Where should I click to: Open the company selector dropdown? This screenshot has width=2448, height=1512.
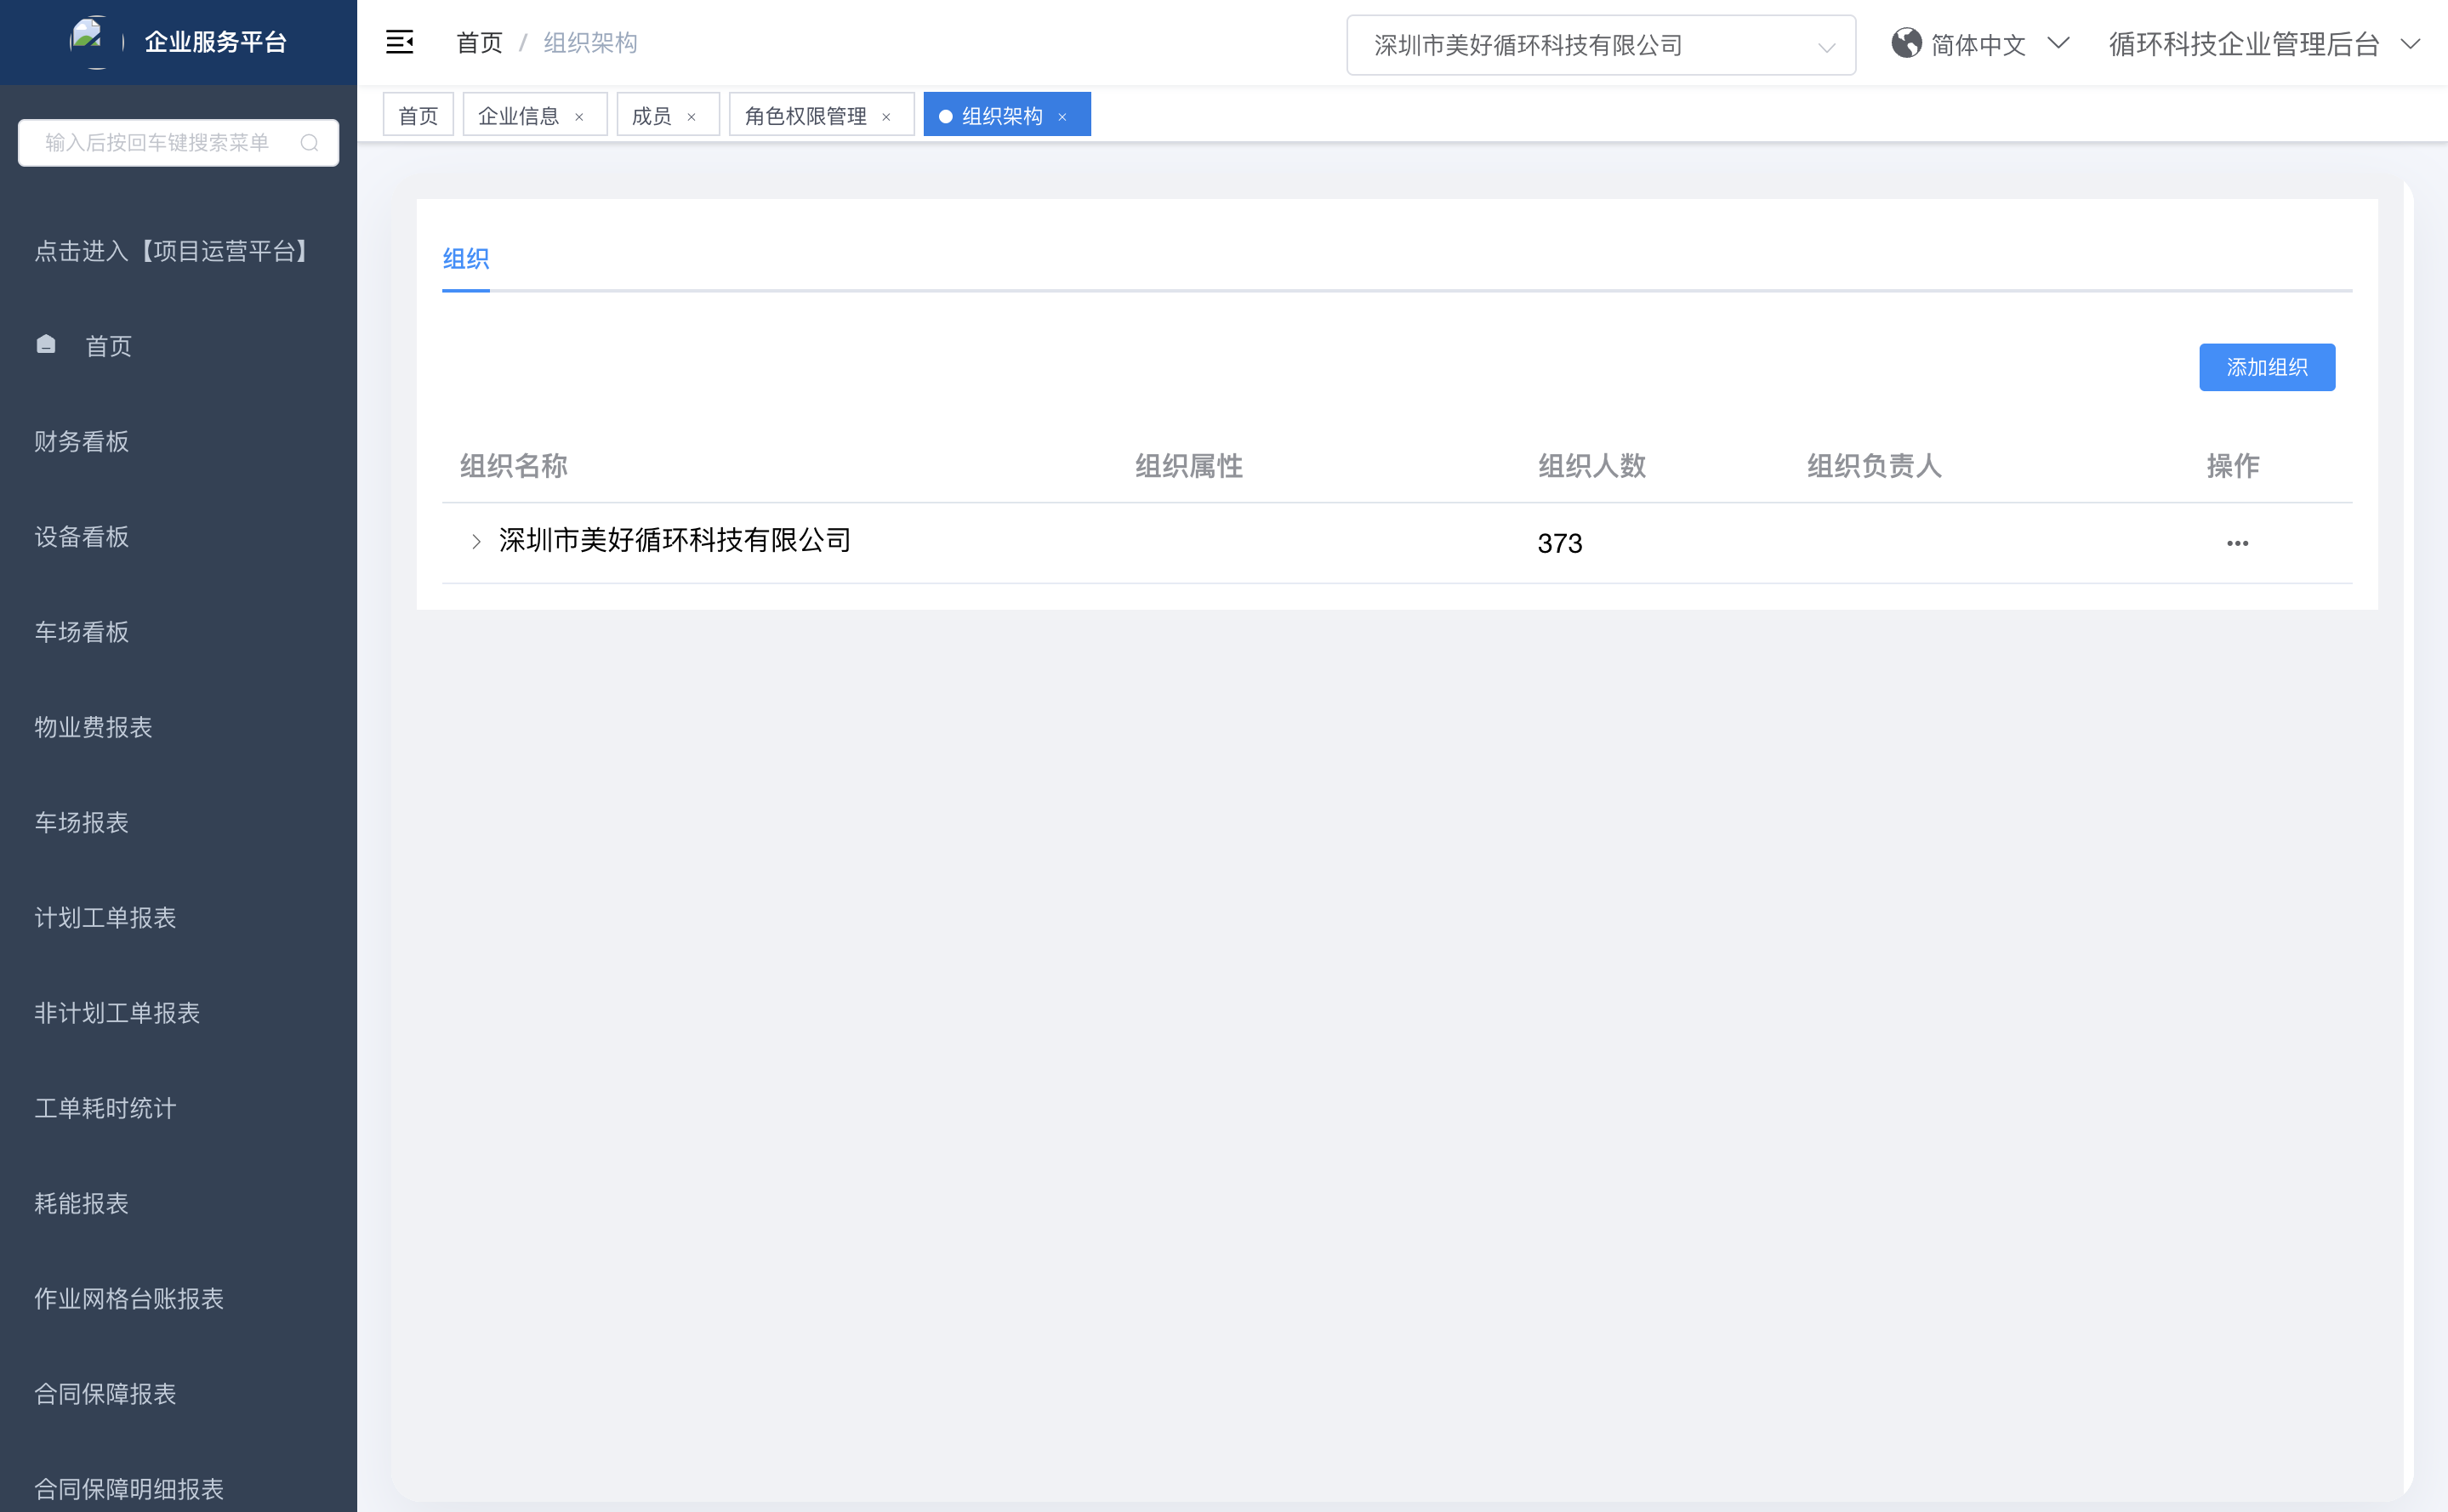(1600, 45)
